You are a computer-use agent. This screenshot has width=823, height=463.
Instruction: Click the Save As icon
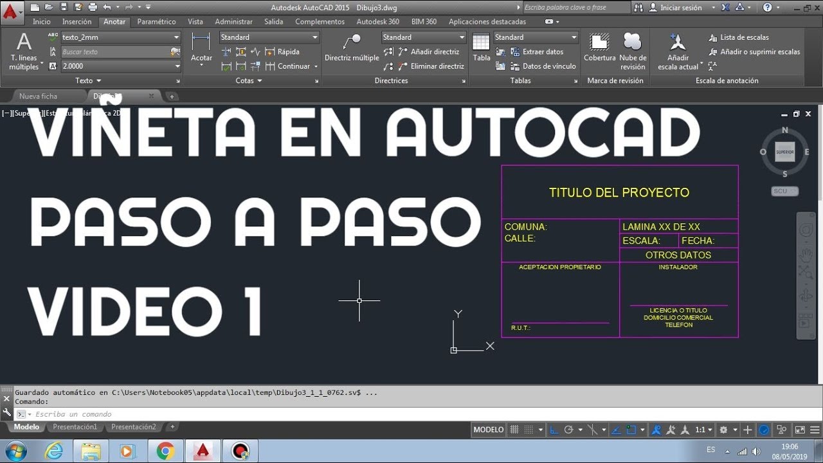(78, 8)
